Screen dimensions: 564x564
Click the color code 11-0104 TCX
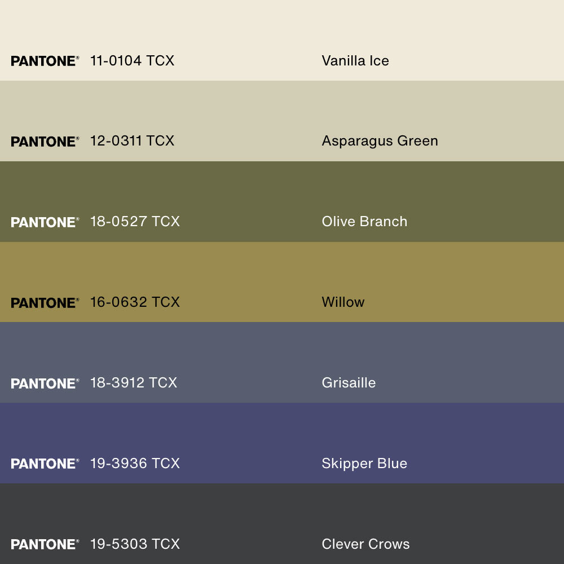132,60
